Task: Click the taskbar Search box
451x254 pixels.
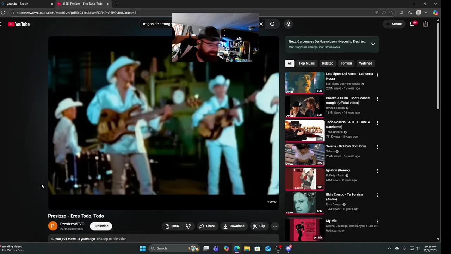Action: point(174,248)
